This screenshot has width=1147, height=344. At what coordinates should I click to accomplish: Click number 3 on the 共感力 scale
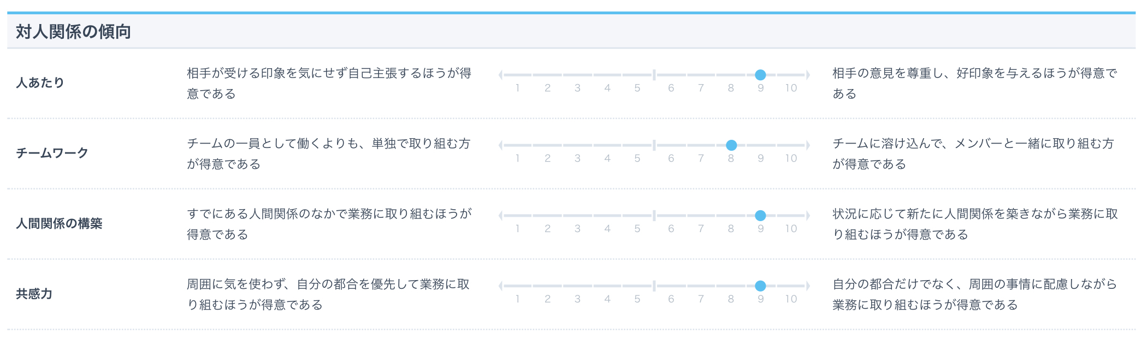point(577,299)
